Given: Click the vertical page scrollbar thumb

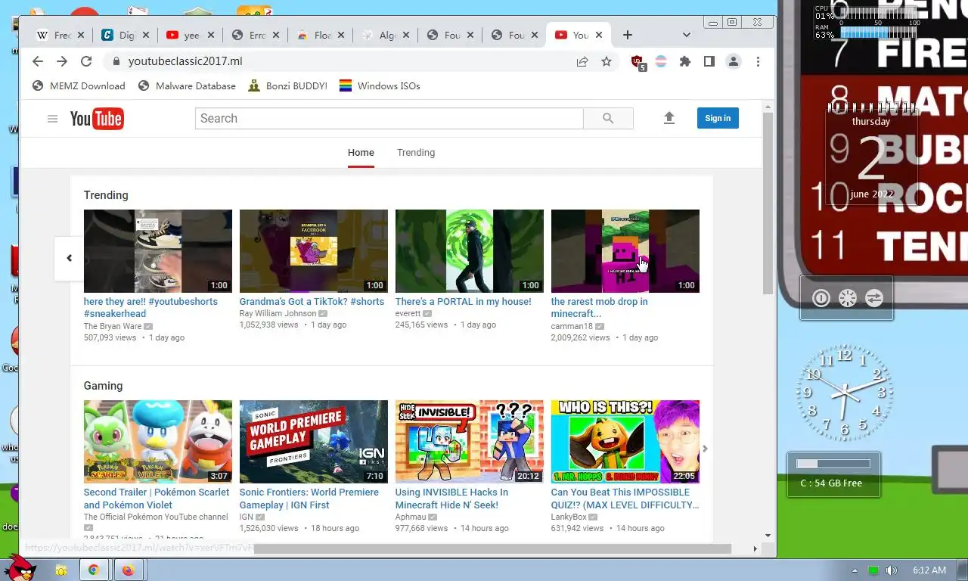Looking at the screenshot, I should click(768, 204).
